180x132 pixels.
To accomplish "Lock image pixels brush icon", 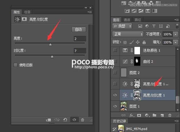I will (131, 42).
